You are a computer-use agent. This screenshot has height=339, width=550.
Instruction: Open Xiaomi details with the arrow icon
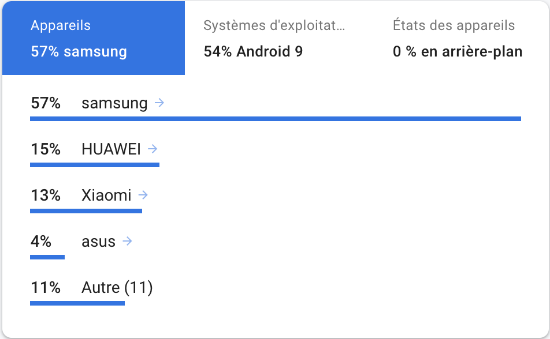point(143,195)
